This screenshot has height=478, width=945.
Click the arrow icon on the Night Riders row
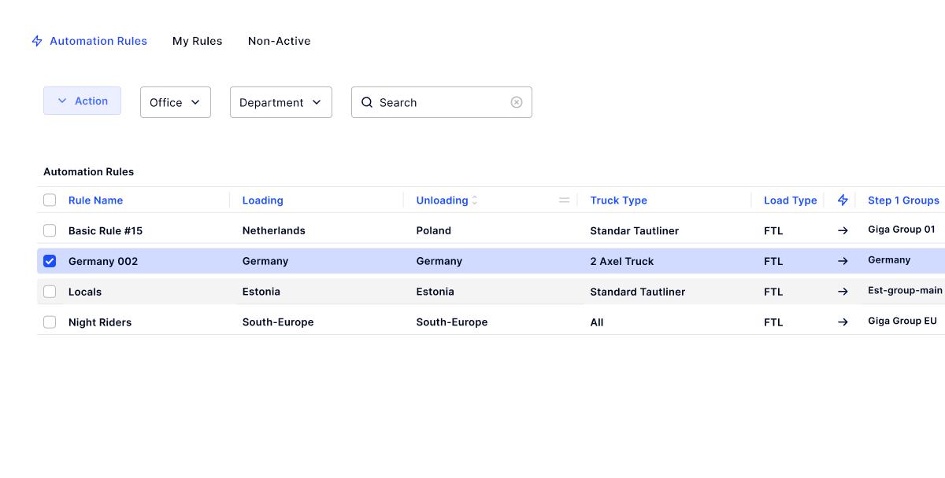[x=843, y=322]
